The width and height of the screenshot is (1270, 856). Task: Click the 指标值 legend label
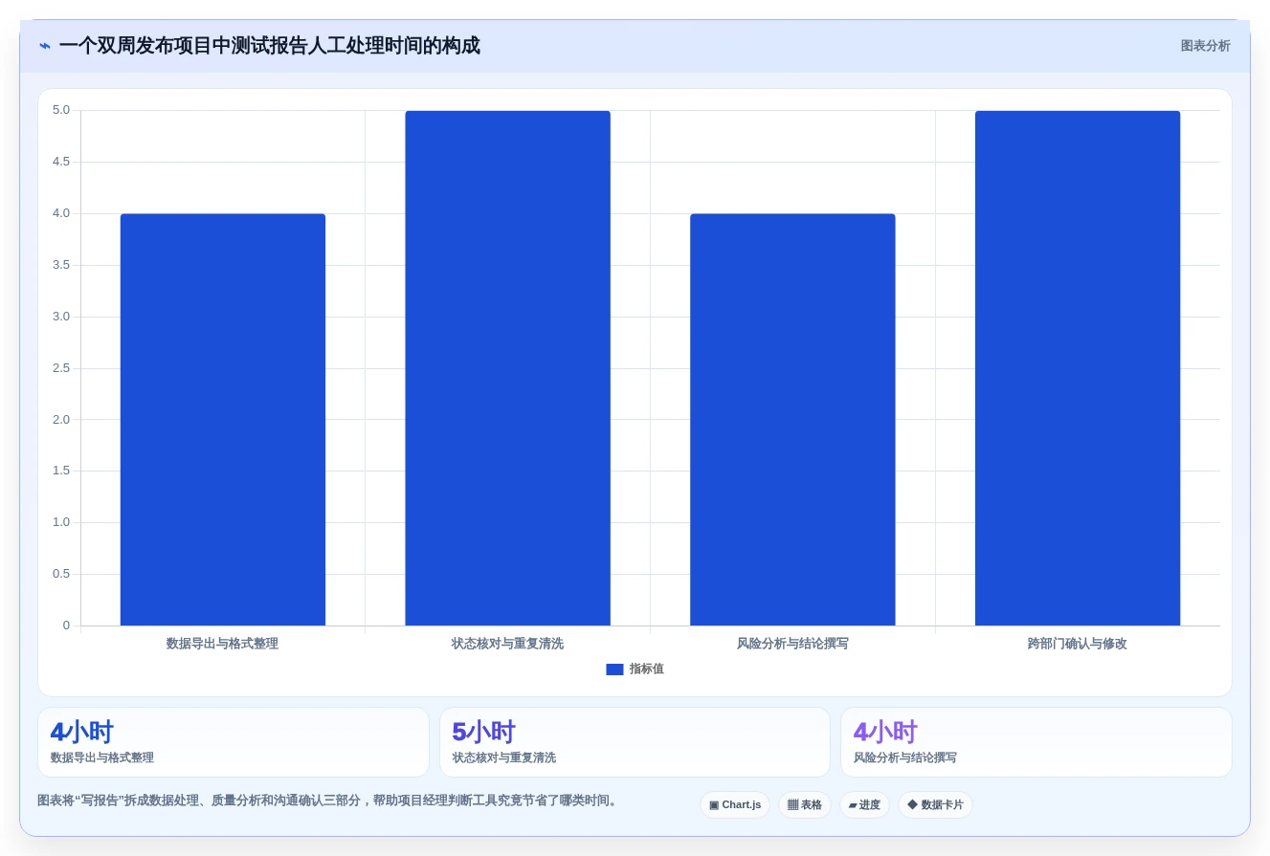(x=646, y=669)
